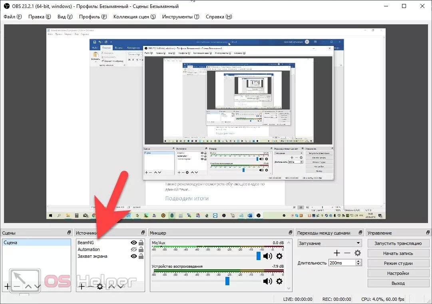Open the Затухание transition dropdown
The image size is (432, 304).
(330, 243)
